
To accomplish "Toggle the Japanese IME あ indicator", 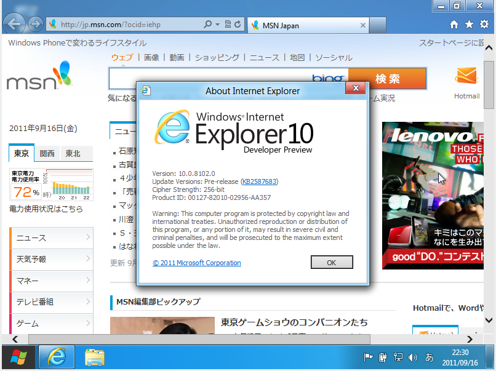I will (430, 357).
